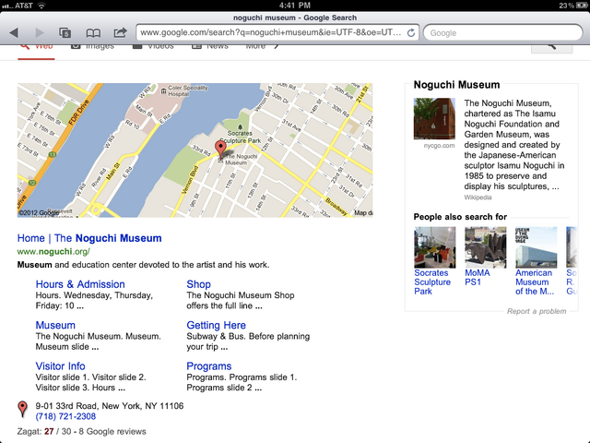Call the (718) 721-2308 number
This screenshot has width=590, height=443.
click(x=65, y=416)
